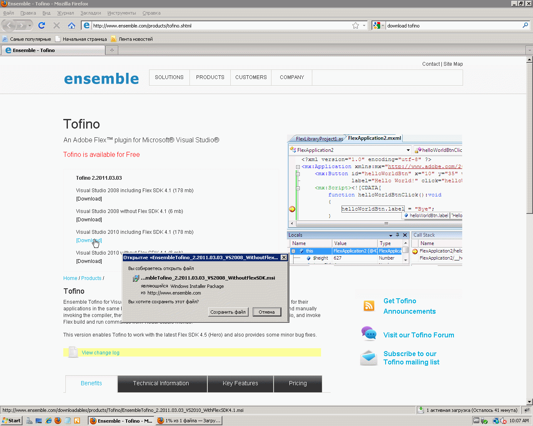The width and height of the screenshot is (533, 426).
Task: Click the envelope icon beside the mailing list link
Action: [369, 358]
